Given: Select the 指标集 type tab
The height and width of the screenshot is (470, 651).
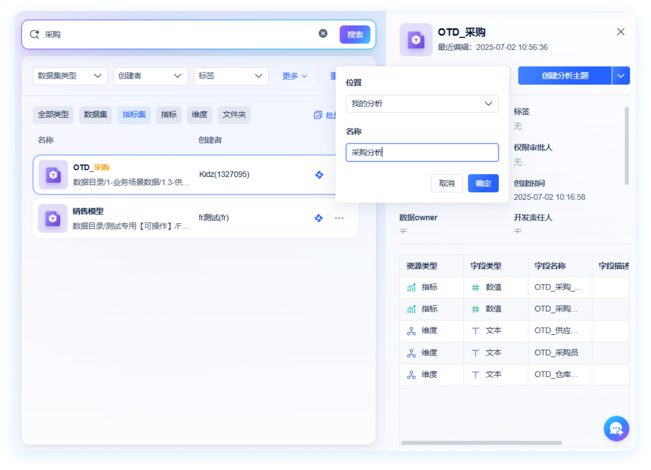Looking at the screenshot, I should pos(134,114).
